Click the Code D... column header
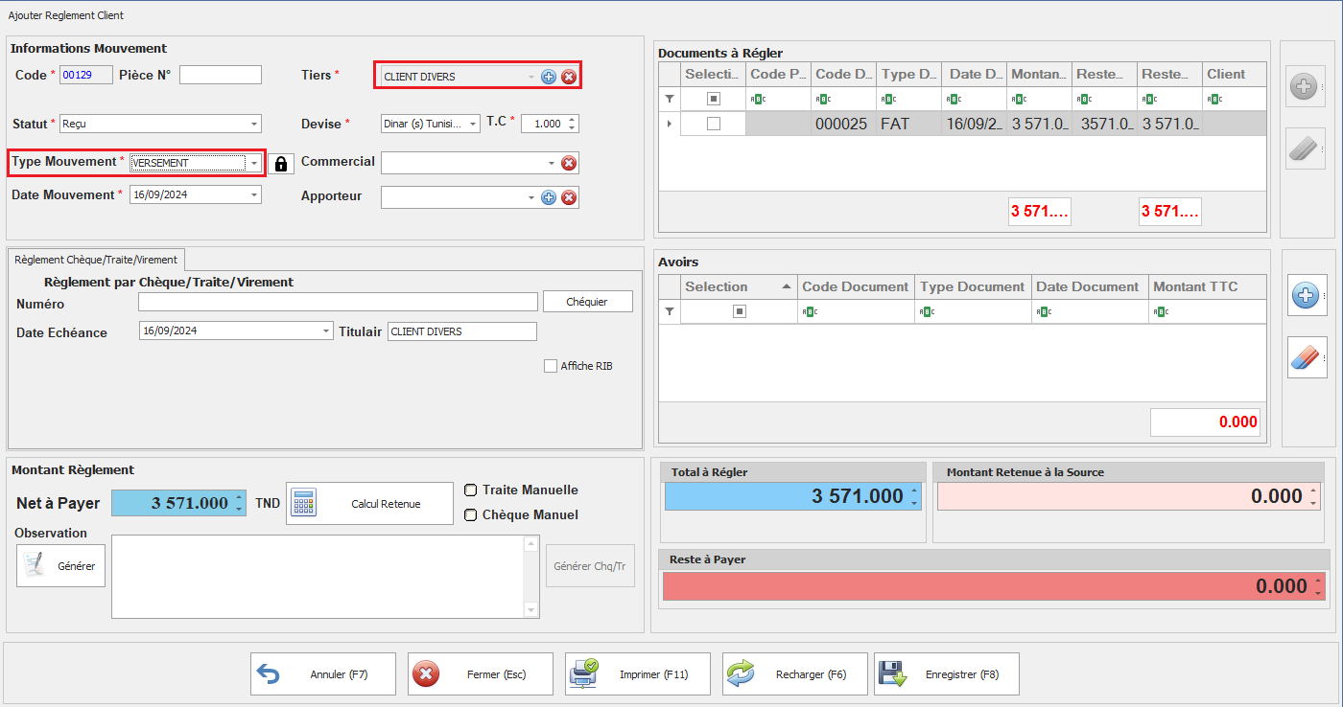 pyautogui.click(x=843, y=74)
